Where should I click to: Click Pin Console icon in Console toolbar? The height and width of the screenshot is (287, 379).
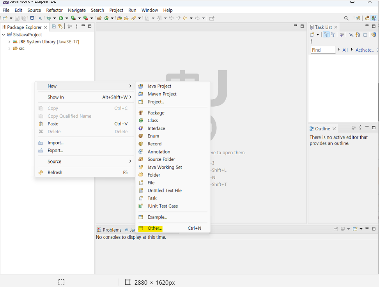[x=336, y=229]
